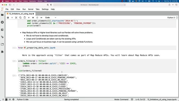Image resolution: width=179 pixels, height=101 pixels.
Task: Open the File menu in JupyterLab
Action: (7, 9)
